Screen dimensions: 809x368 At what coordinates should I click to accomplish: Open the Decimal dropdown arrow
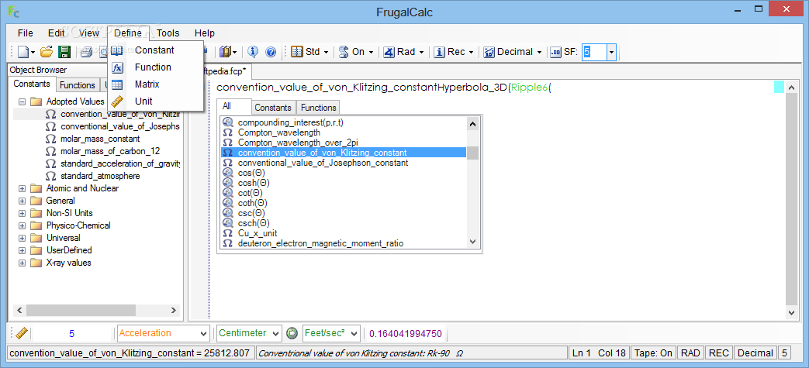[x=539, y=52]
